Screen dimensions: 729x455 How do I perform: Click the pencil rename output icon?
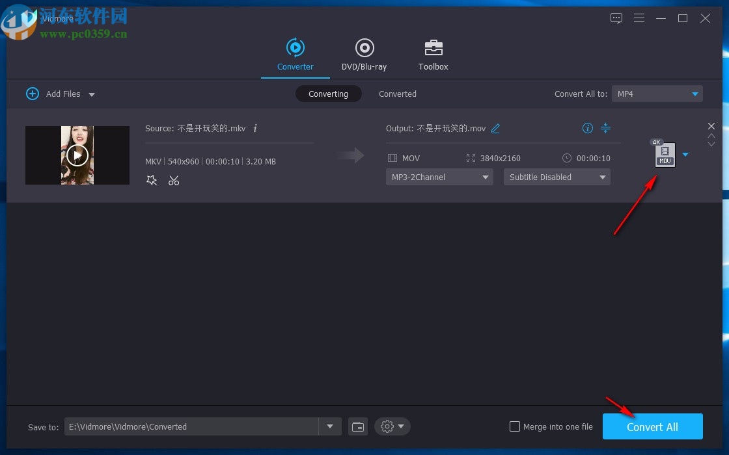[x=495, y=129]
